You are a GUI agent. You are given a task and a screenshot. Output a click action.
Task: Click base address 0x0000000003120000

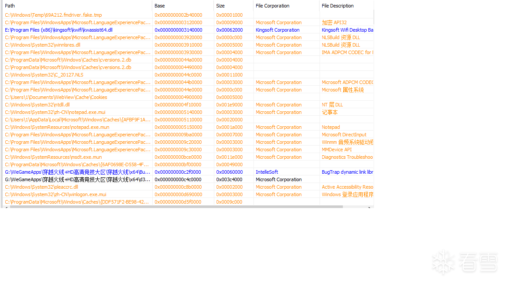point(179,22)
